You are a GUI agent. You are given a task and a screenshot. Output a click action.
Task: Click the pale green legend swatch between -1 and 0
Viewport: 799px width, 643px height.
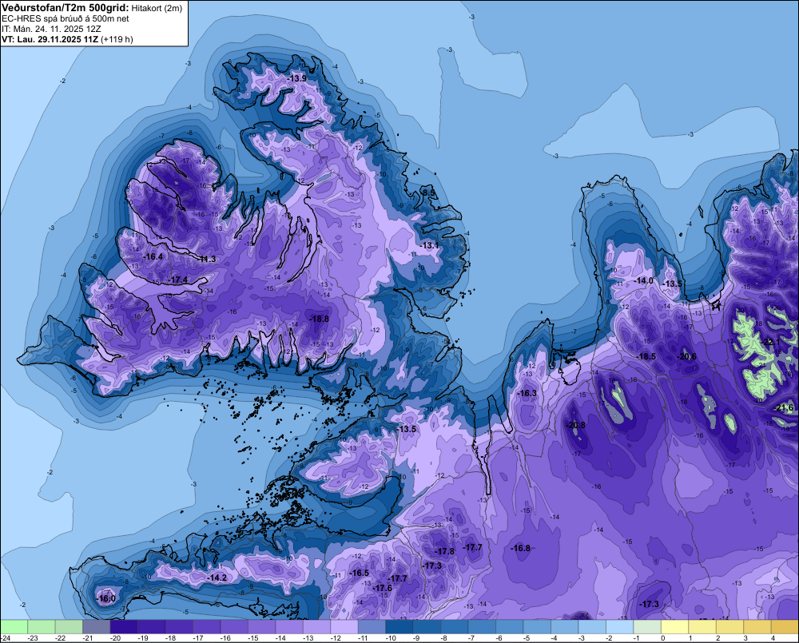(646, 626)
